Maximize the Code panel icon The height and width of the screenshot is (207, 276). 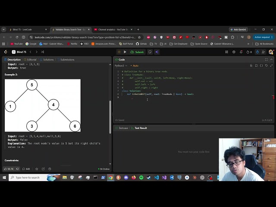267,60
